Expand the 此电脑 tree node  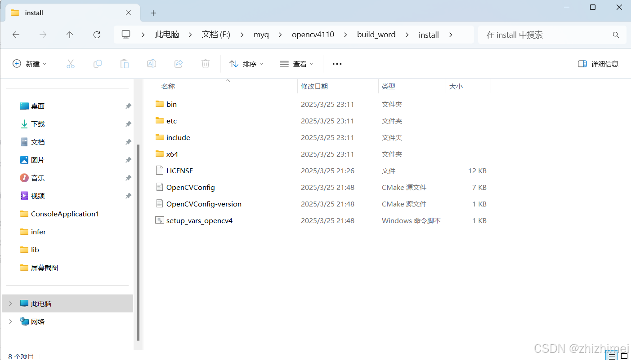10,303
